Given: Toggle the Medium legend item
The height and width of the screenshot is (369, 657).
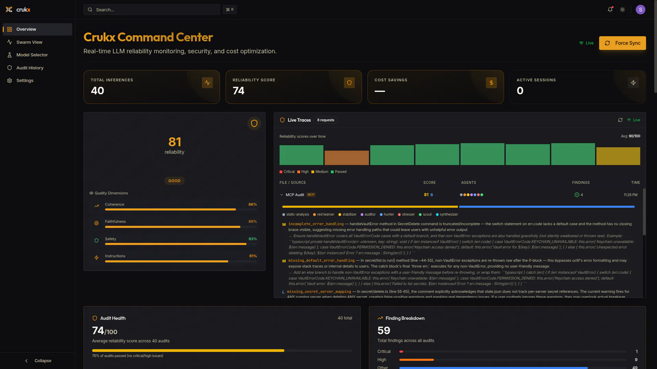Looking at the screenshot, I should 320,172.
